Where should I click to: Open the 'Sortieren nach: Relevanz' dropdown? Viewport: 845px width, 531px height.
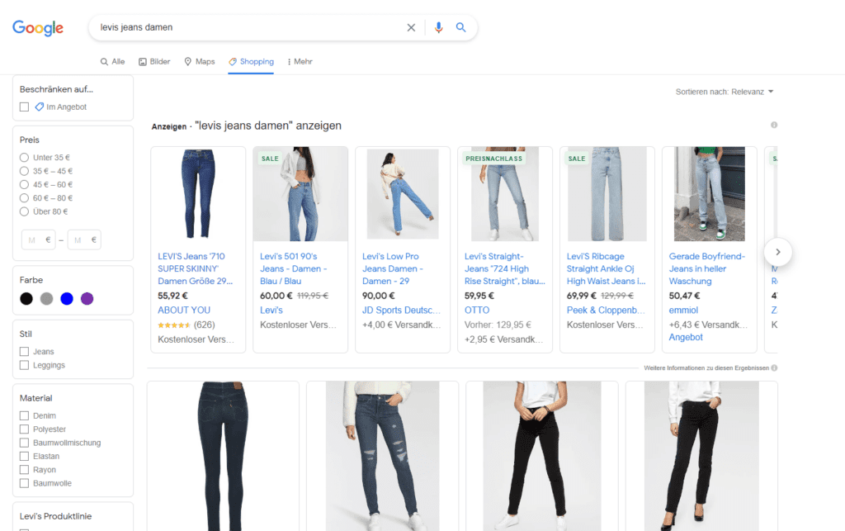(725, 92)
